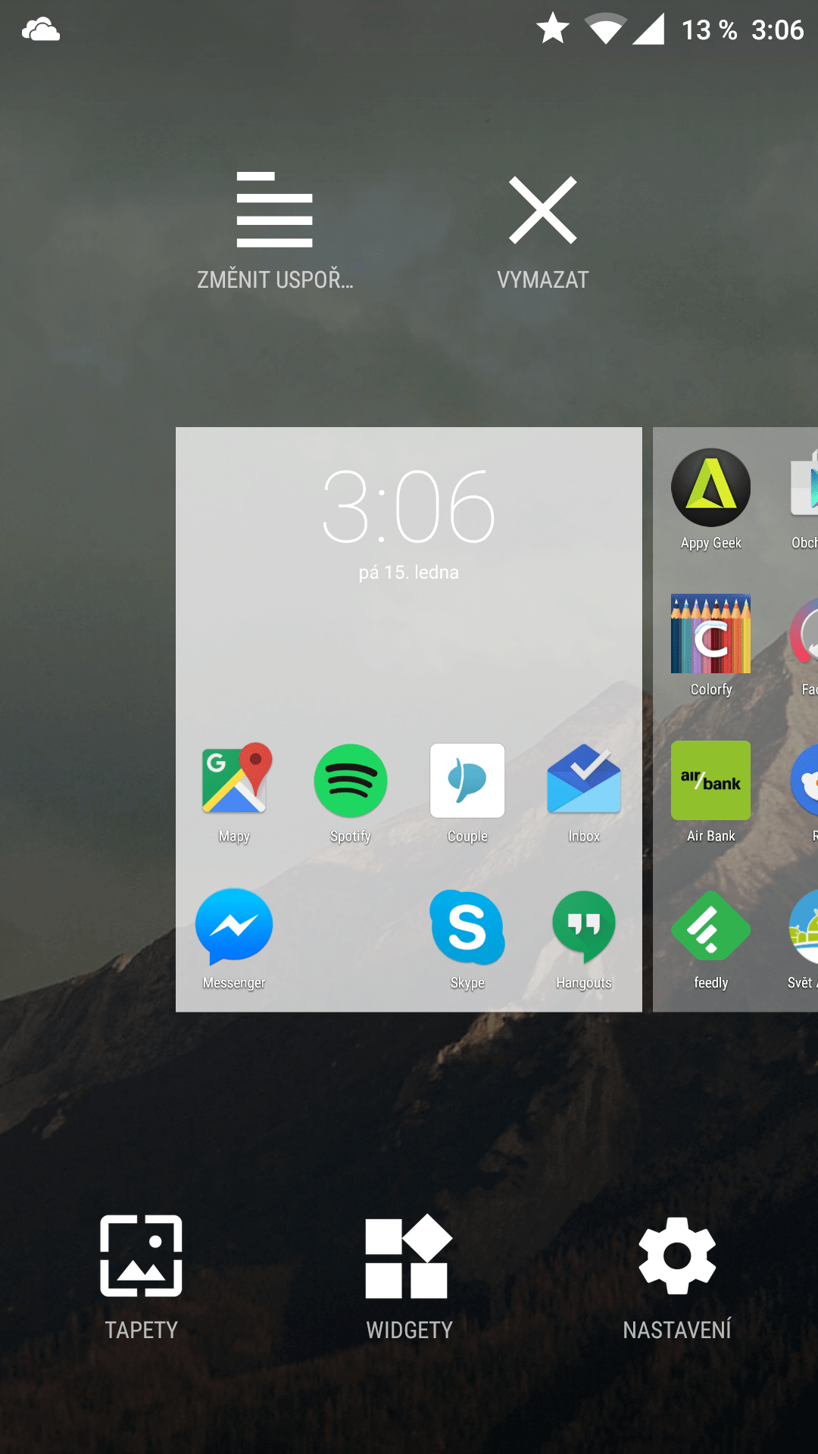The width and height of the screenshot is (818, 1454).
Task: Open the Widgety widgets picker
Action: pyautogui.click(x=409, y=1256)
